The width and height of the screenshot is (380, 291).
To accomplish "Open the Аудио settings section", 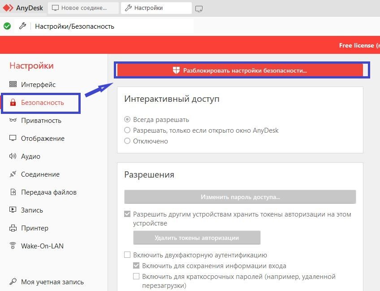I will pos(30,156).
